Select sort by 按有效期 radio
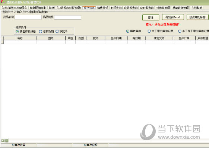This screenshot has height=148, width=209. 41,32
